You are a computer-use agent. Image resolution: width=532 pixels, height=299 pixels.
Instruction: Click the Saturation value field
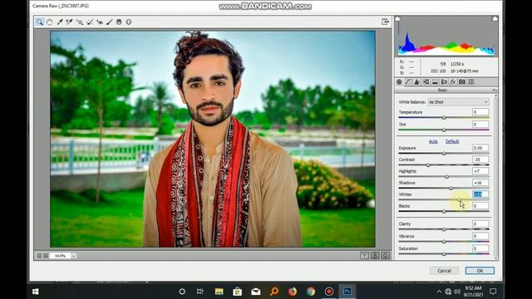480,248
